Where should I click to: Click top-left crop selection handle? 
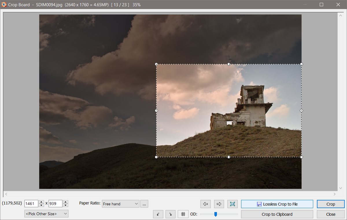(x=156, y=64)
